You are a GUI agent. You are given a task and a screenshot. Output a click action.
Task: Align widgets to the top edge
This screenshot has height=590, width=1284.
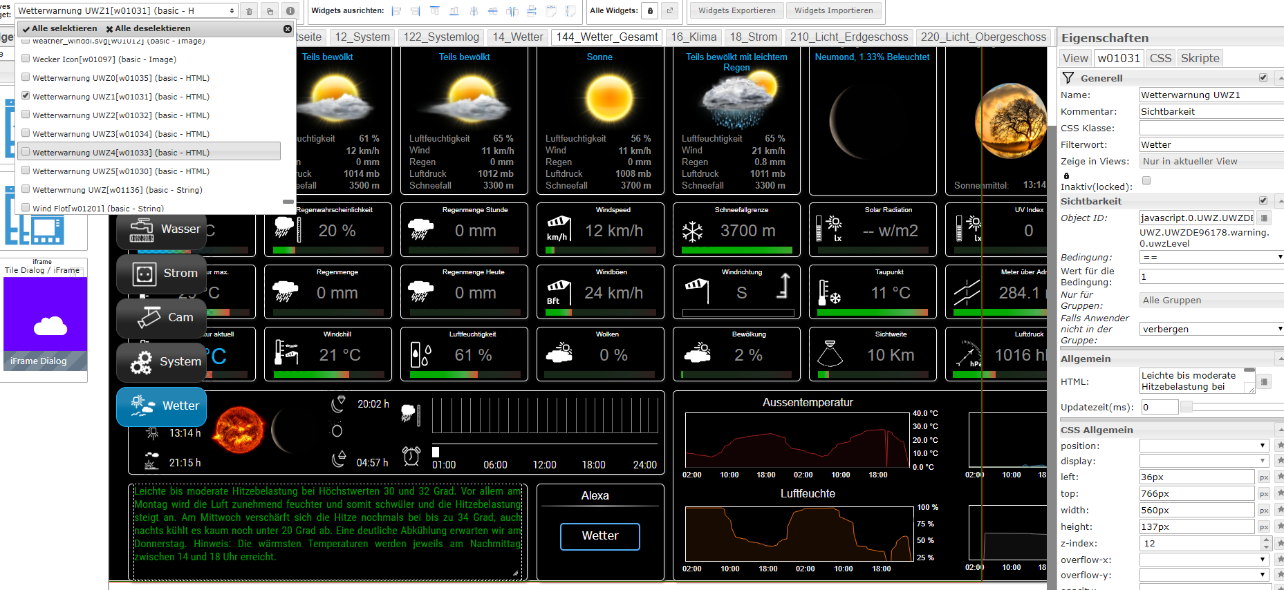coord(435,11)
